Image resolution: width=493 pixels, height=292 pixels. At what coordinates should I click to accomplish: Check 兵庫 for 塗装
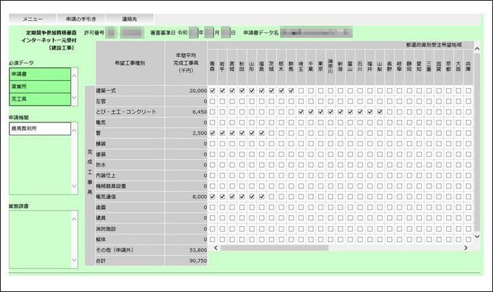point(469,154)
